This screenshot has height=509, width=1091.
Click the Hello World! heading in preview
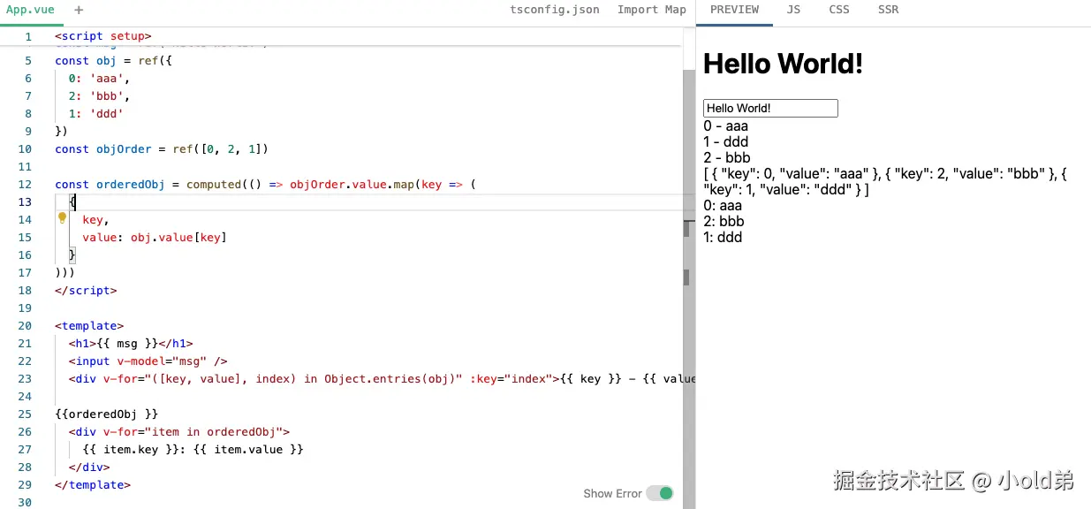(783, 64)
